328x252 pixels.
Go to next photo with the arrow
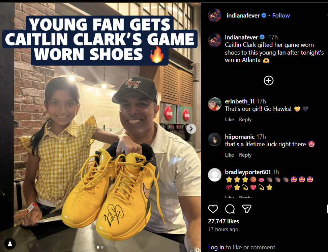coord(191,129)
